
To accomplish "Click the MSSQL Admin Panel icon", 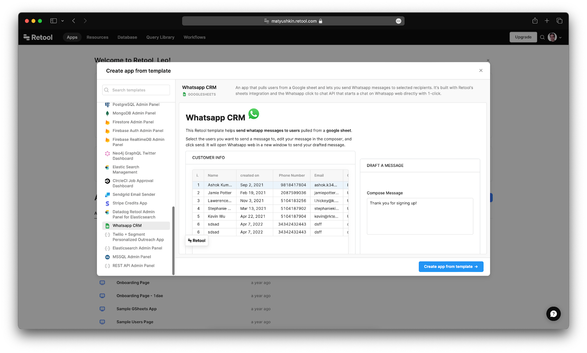I will (x=107, y=257).
